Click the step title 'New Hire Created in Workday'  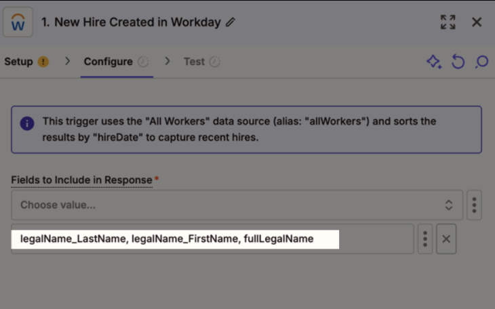pyautogui.click(x=131, y=22)
